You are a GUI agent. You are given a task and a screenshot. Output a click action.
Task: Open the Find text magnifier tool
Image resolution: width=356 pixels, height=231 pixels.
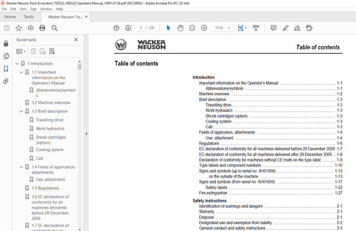pos(55,28)
